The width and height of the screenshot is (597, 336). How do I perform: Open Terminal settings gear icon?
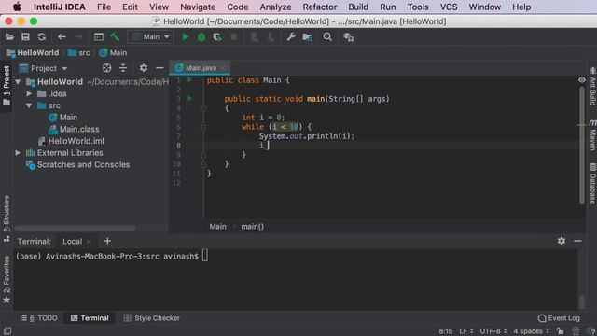click(562, 241)
